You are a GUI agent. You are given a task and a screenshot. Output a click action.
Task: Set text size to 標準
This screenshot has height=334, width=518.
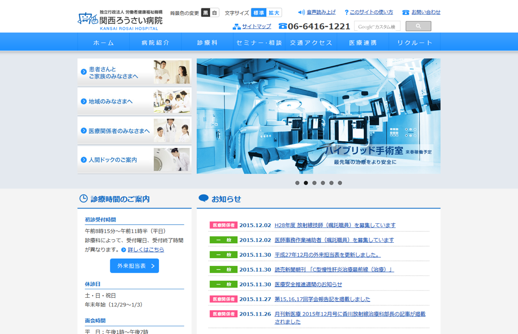pyautogui.click(x=259, y=13)
